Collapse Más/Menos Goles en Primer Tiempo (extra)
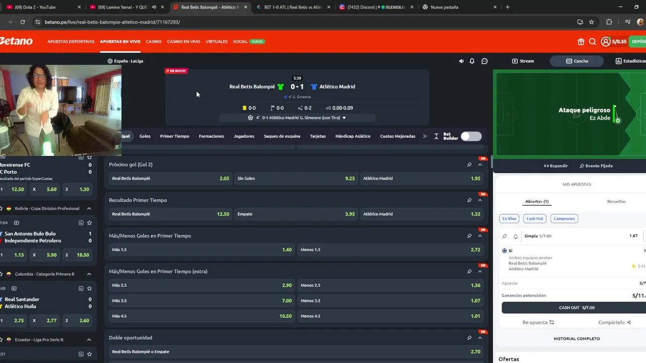 pyautogui.click(x=480, y=271)
